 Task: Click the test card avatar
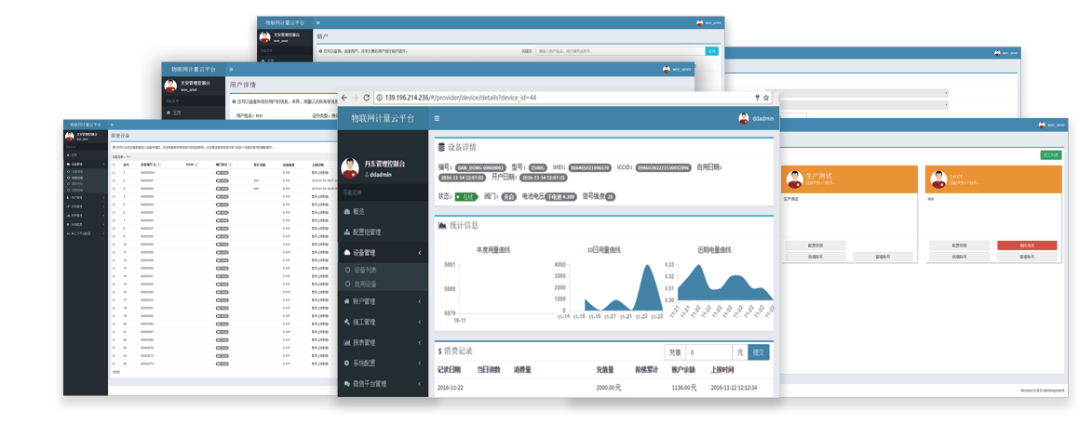pos(938,179)
